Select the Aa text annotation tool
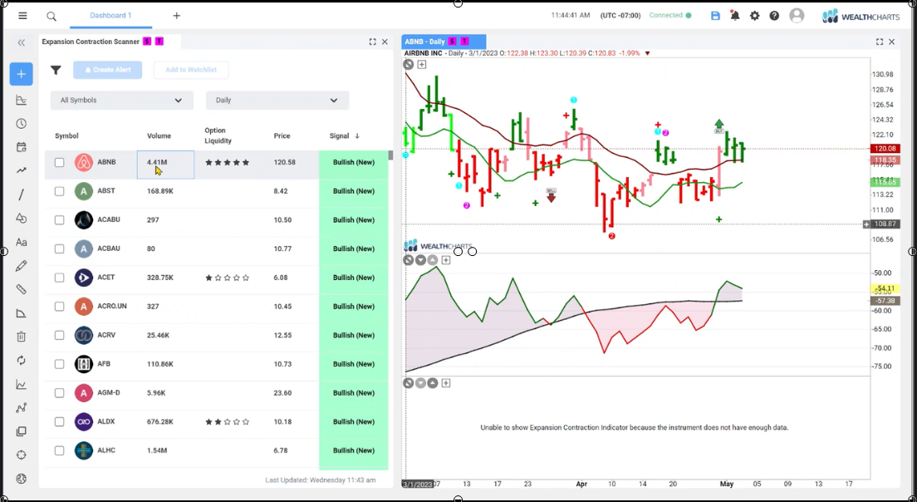917x502 pixels. pos(21,242)
